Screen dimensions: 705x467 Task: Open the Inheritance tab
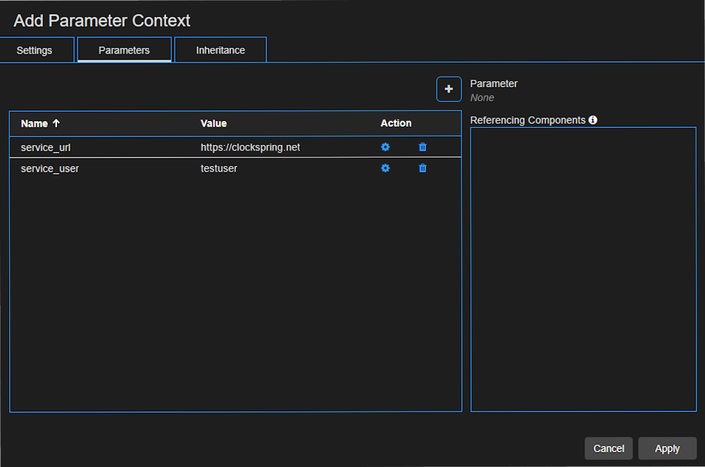(x=220, y=50)
